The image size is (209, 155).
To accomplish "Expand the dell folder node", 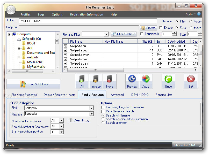I will pos(19,48).
